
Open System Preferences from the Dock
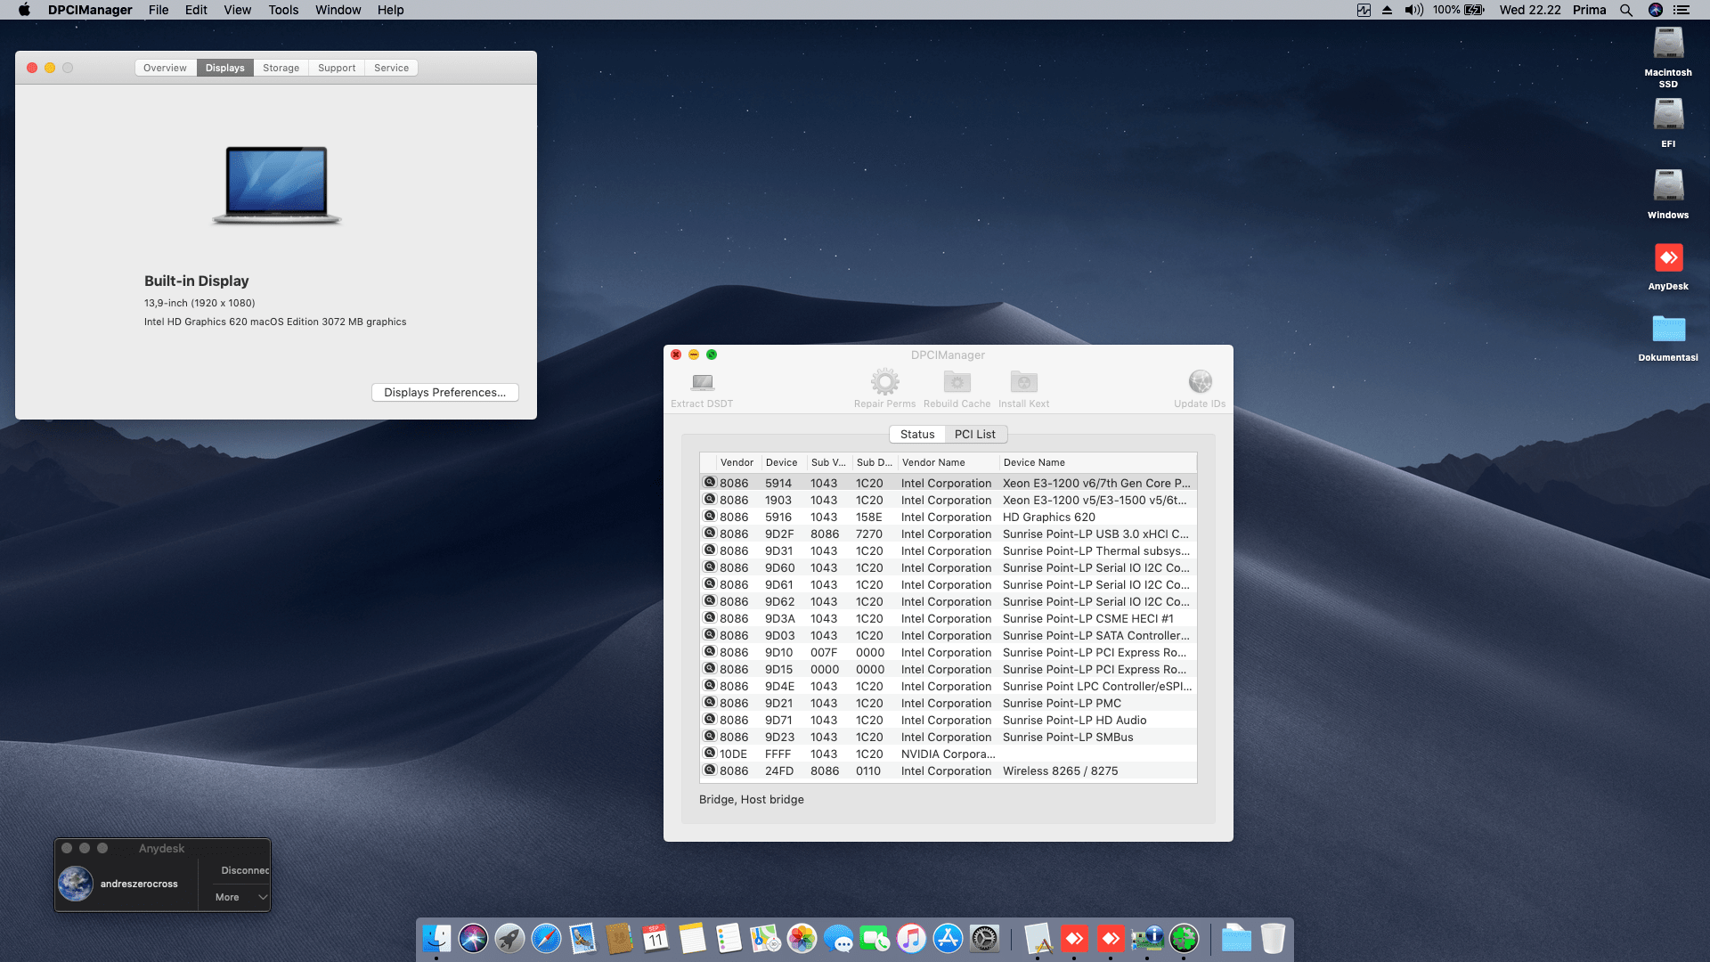click(x=984, y=939)
